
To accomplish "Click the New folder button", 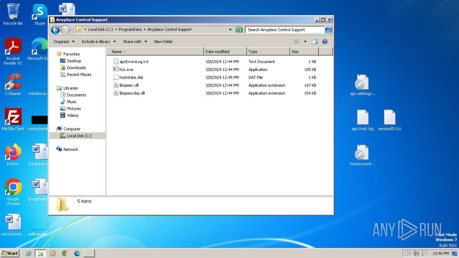I will [164, 42].
